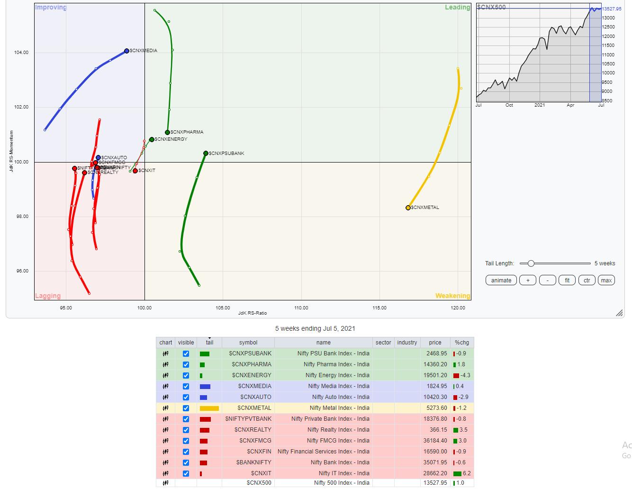This screenshot has height=489, width=632.
Task: Open chart icon for $CNXMETAL row
Action: [166, 408]
